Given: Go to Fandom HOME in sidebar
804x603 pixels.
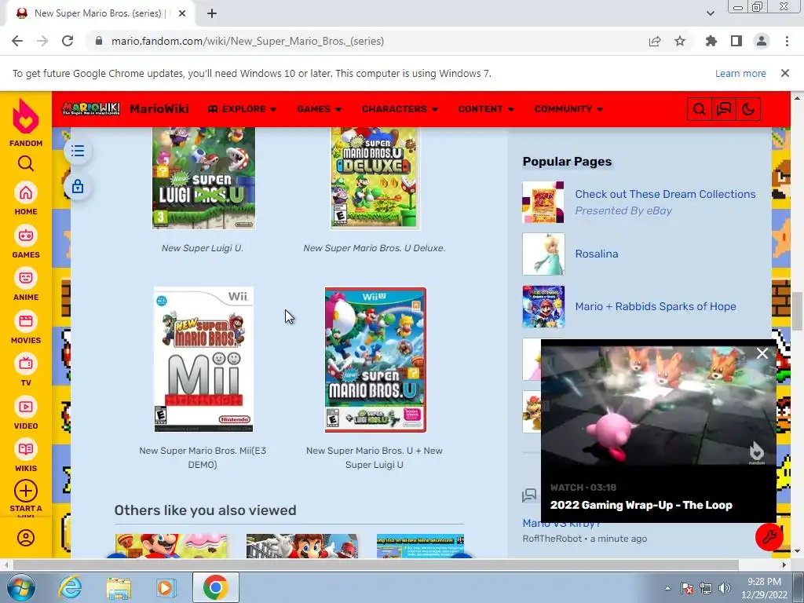Looking at the screenshot, I should (x=26, y=199).
